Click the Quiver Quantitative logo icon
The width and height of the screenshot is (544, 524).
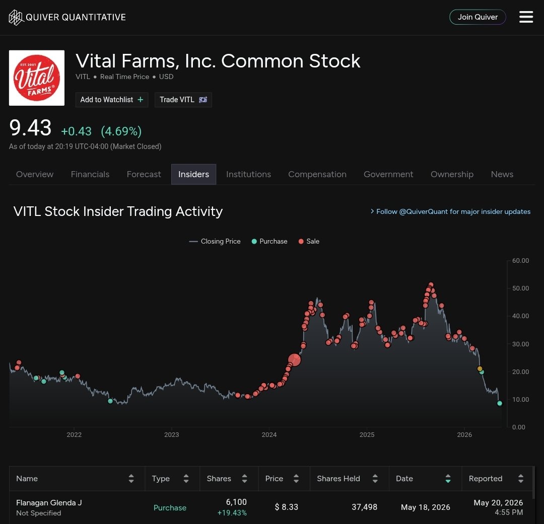[x=16, y=17]
